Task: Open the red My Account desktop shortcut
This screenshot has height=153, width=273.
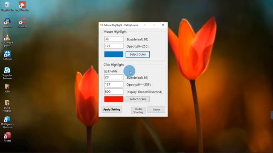Action: tap(22, 6)
